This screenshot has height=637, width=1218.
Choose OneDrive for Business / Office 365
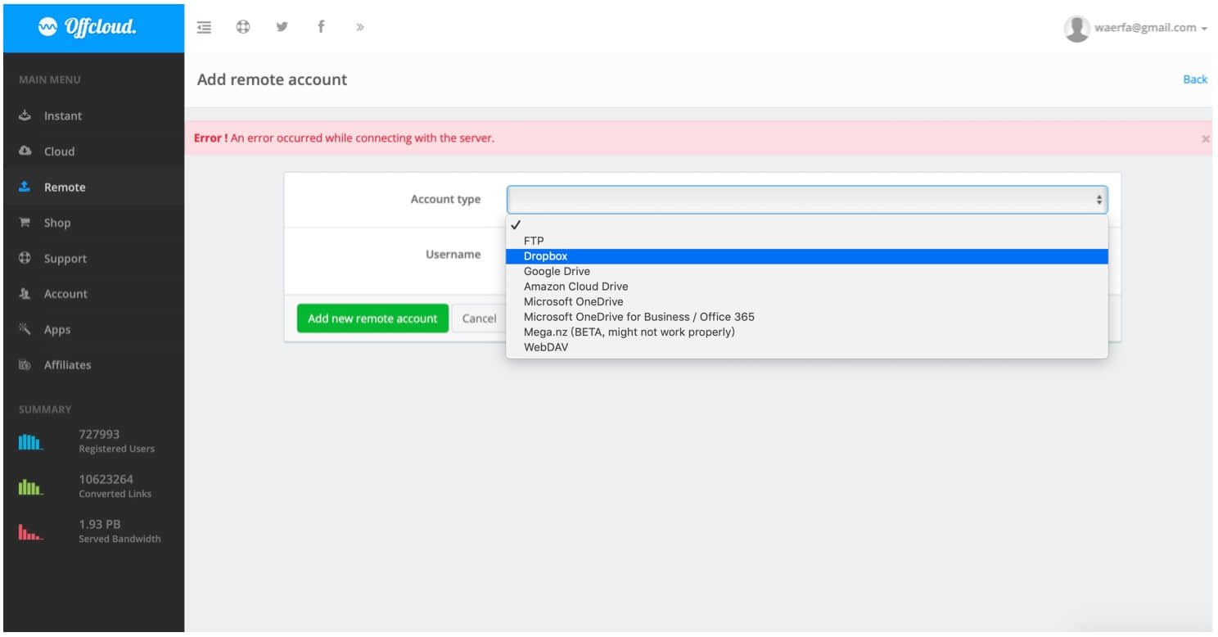coord(807,317)
